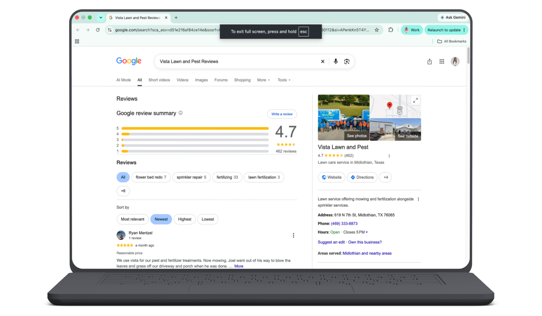Viewport: 542px width, 316px height.
Task: Expand the map with the enlarge icon
Action: [415, 100]
